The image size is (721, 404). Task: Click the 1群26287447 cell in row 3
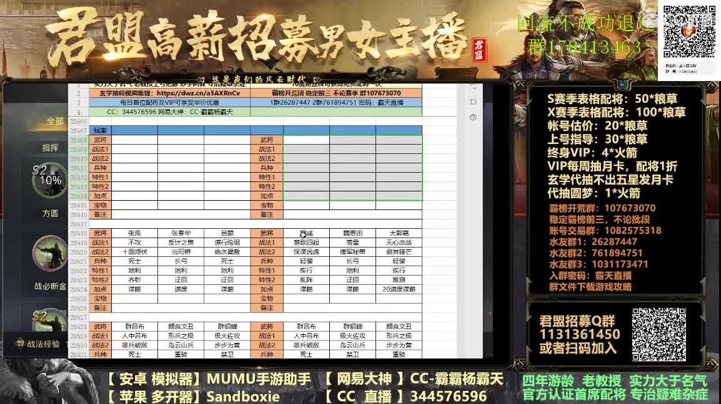[336, 102]
